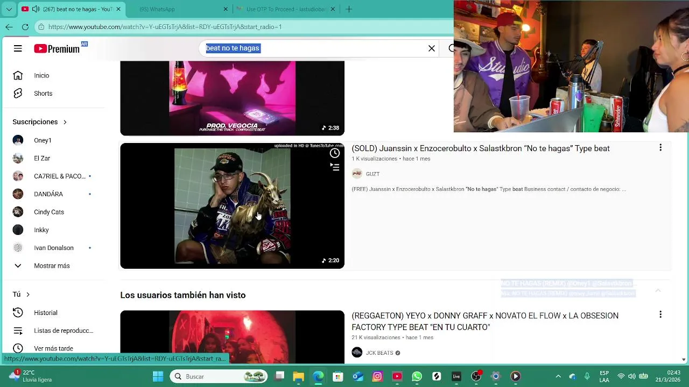Play the red EN TU CUARTO thumbnail
Screen dimensions: 689x387
[x=232, y=337]
